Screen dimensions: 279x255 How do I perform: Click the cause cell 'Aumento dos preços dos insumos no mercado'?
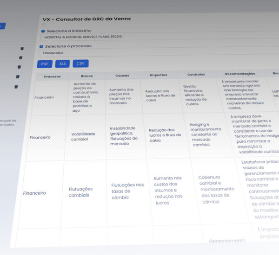click(121, 96)
